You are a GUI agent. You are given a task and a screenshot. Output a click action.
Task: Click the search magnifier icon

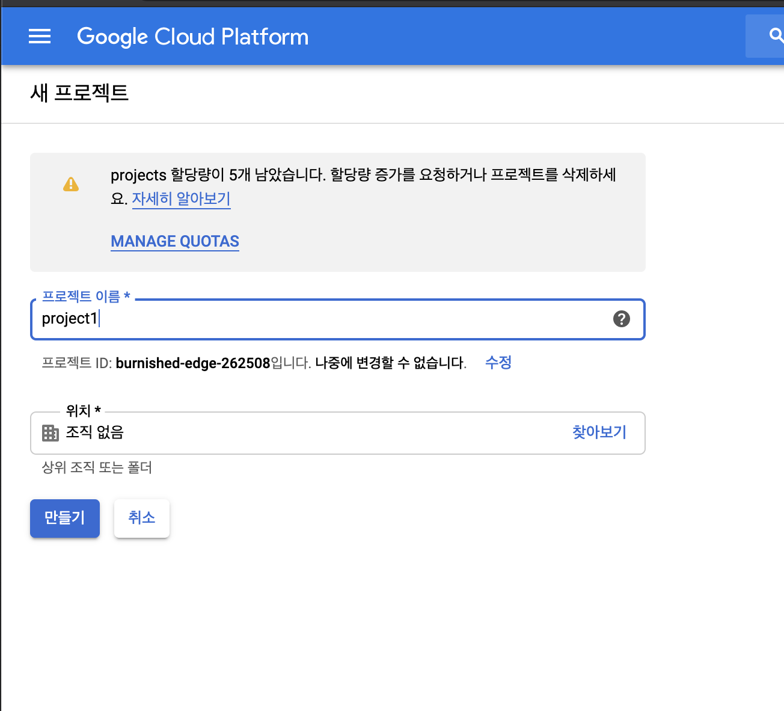coord(776,36)
